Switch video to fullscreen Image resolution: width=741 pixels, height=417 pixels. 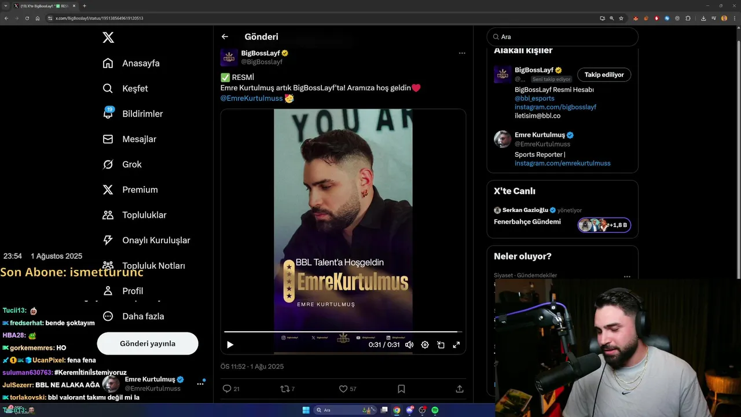coord(456,345)
